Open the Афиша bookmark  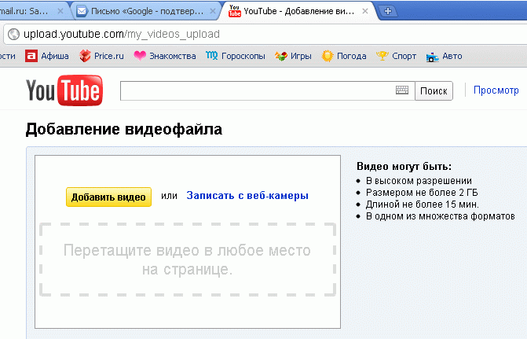[x=47, y=56]
